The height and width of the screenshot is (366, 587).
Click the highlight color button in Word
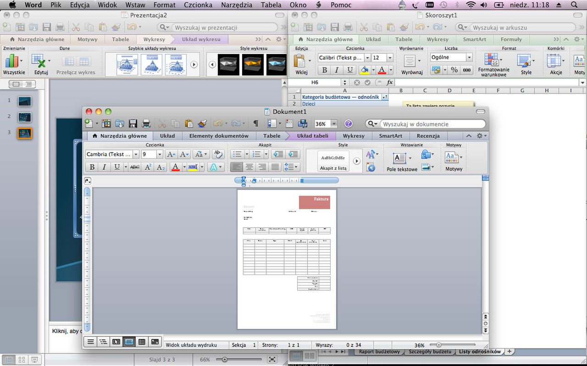click(x=193, y=167)
